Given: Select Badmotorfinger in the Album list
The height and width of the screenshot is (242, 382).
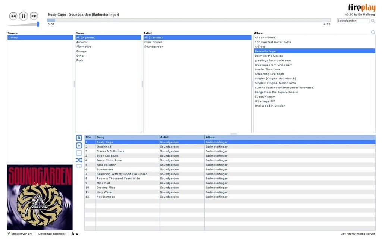Looking at the screenshot, I should point(314,51).
